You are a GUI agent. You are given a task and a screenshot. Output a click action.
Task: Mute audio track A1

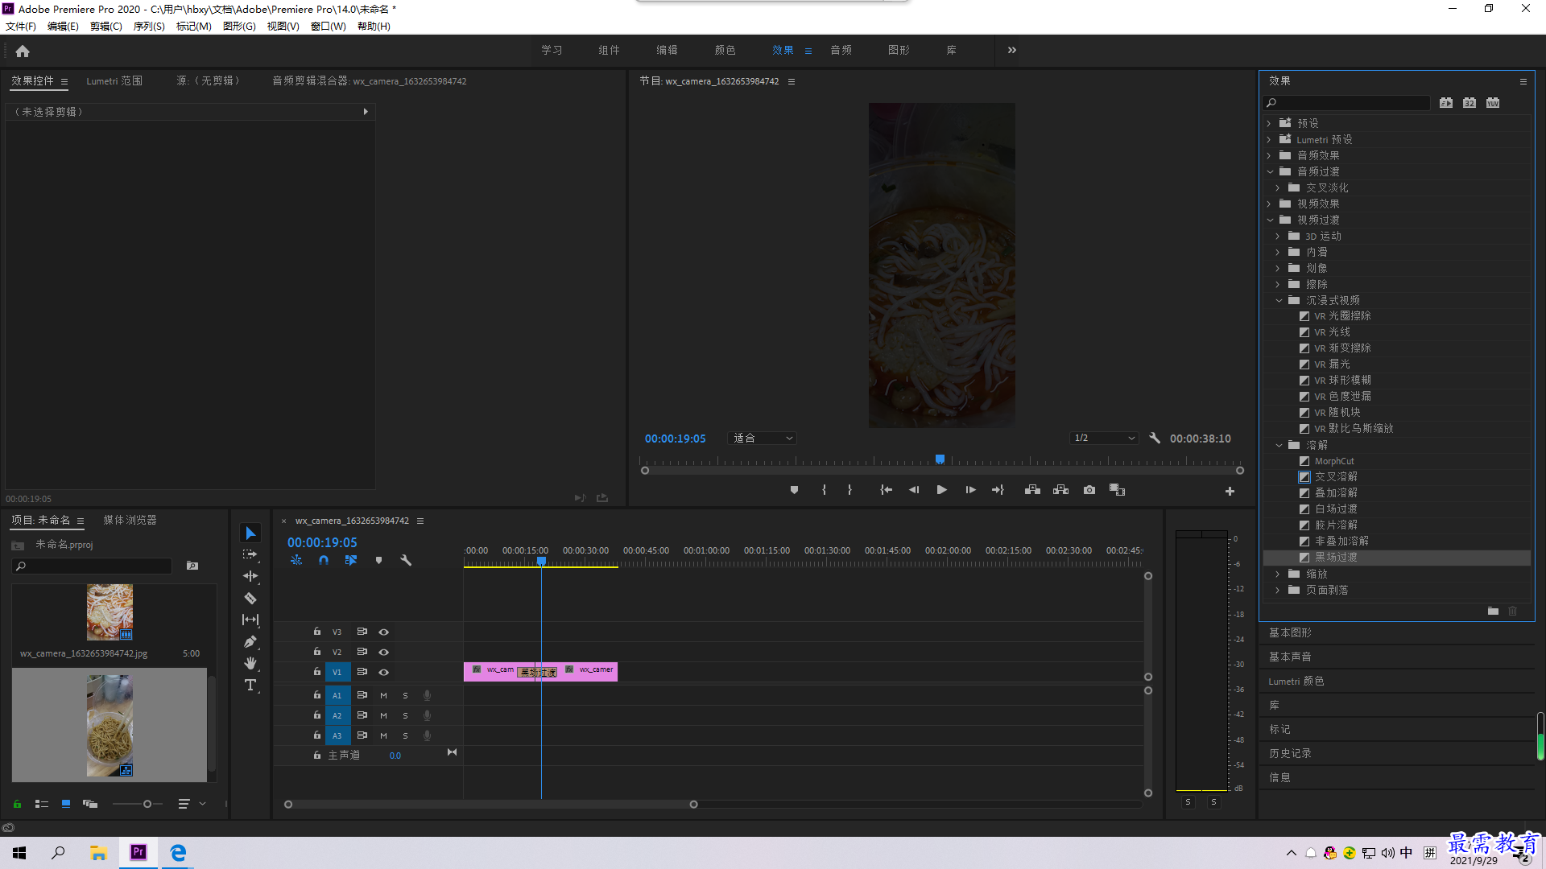(x=383, y=695)
